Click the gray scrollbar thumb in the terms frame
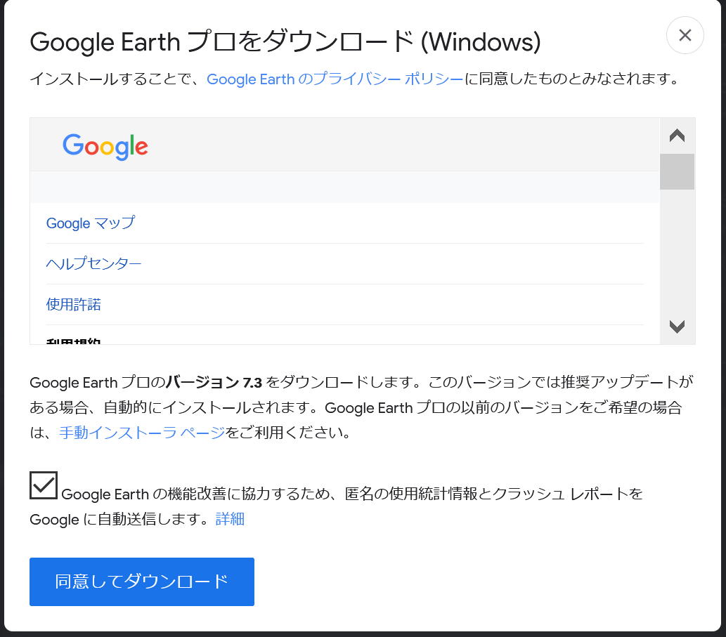The image size is (726, 637). pos(677,171)
